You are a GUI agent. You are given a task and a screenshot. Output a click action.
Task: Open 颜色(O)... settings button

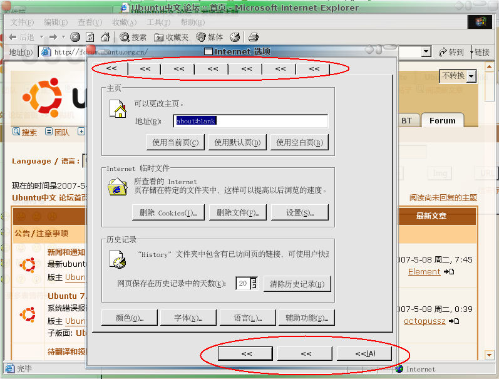pos(130,318)
